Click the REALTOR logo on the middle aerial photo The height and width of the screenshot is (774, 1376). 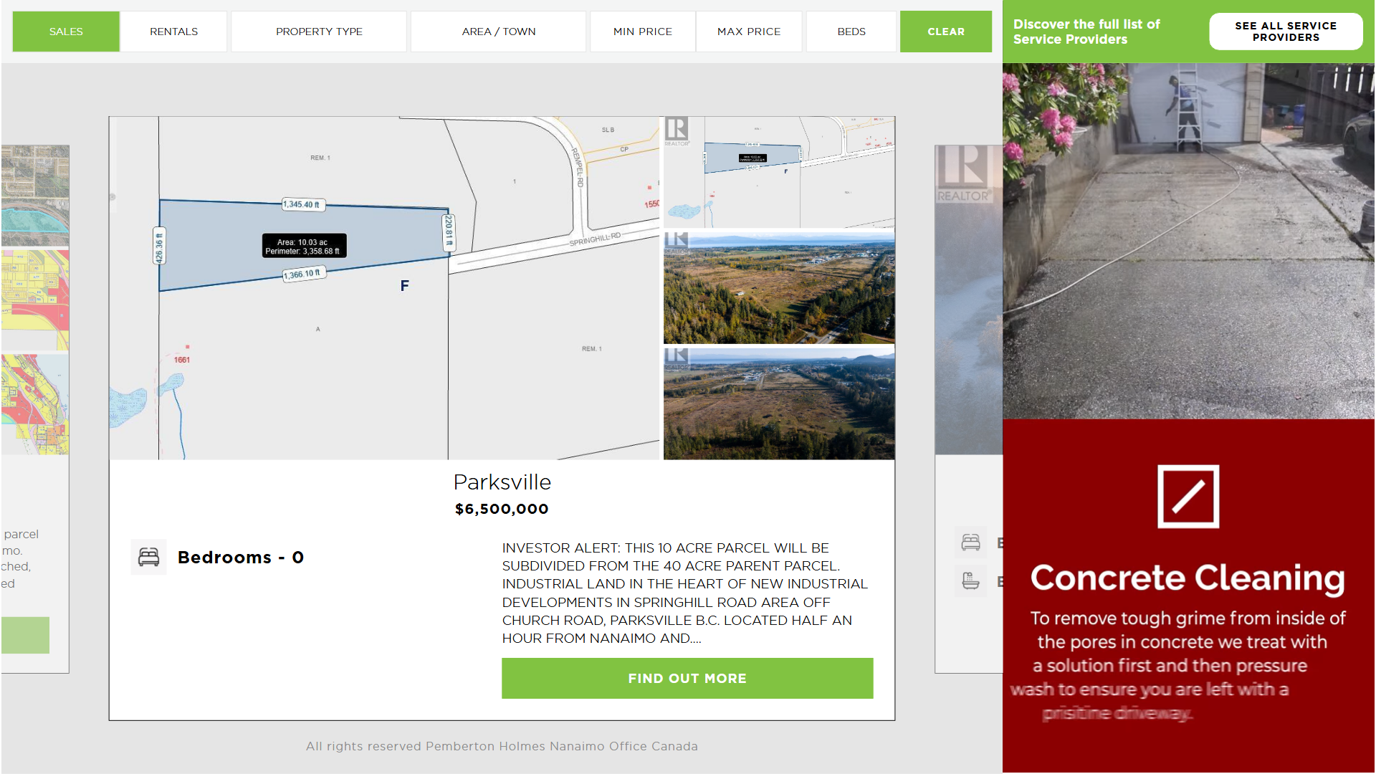coord(676,242)
